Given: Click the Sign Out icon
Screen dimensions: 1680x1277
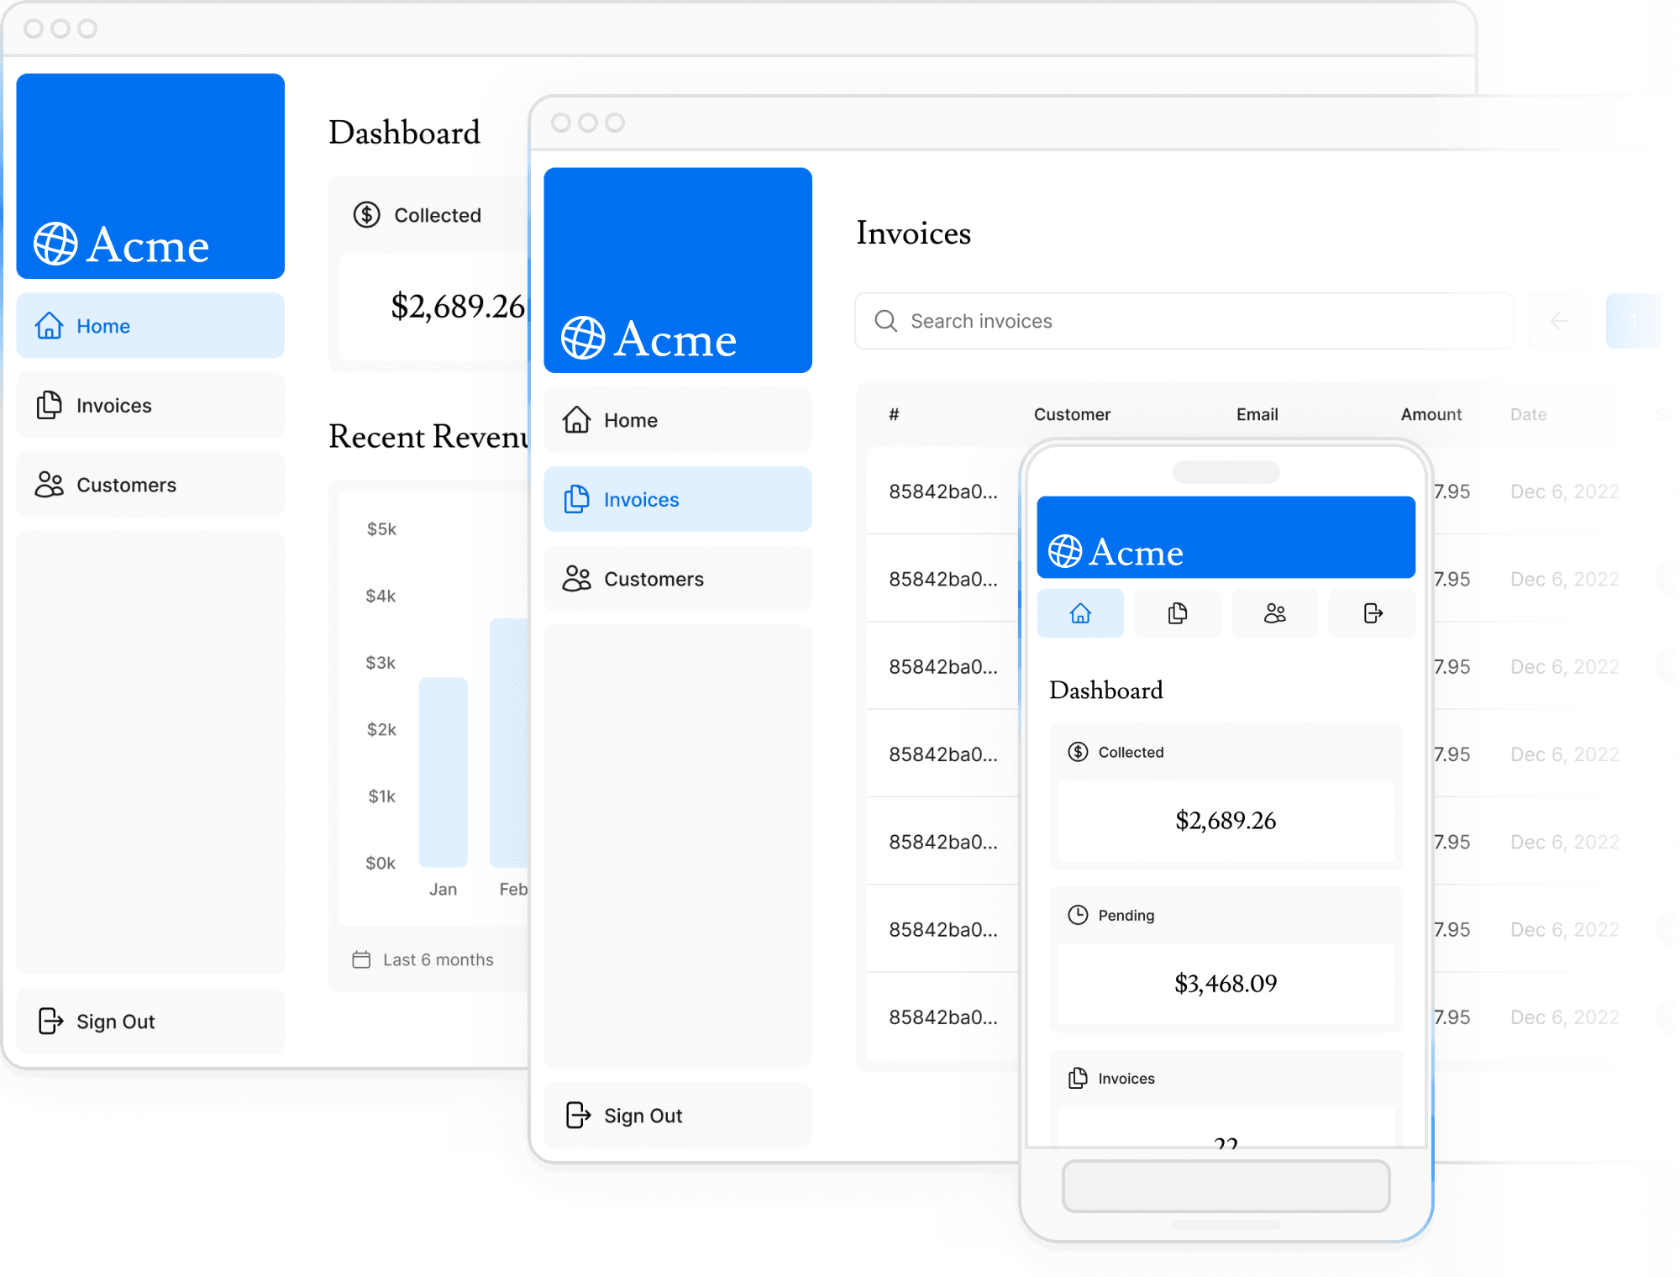Looking at the screenshot, I should tap(51, 1021).
